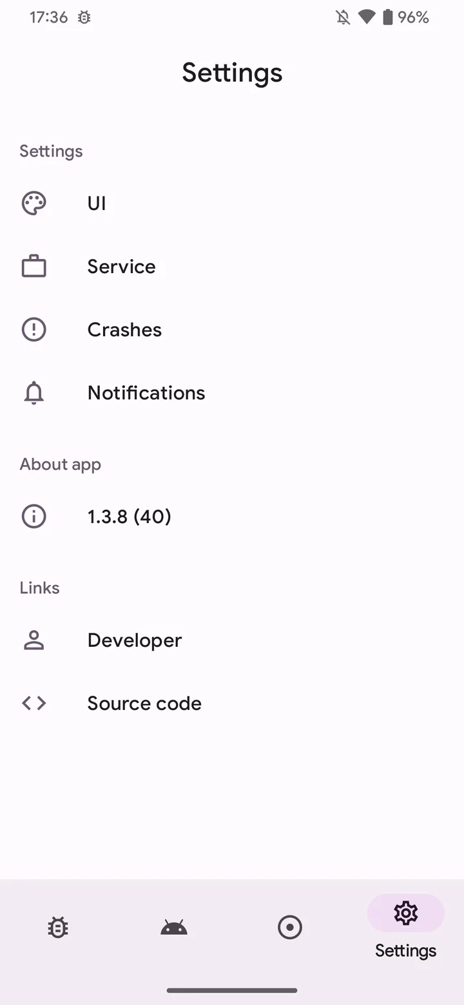464x1005 pixels.
Task: Open the bug logs tab in bottom bar
Action: [x=58, y=928]
